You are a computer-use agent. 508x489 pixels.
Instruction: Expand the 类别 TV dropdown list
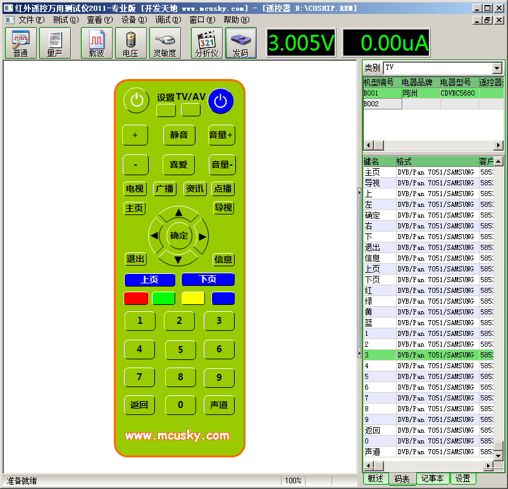(x=497, y=68)
